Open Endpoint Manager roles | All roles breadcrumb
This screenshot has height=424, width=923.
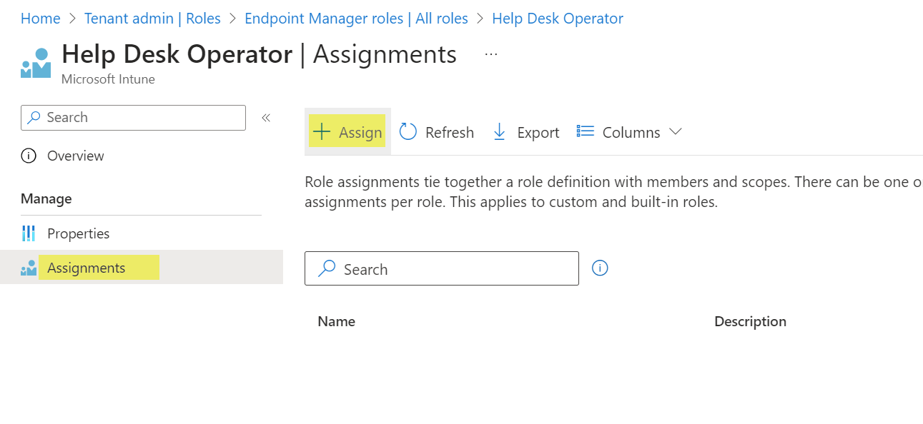[x=356, y=19]
